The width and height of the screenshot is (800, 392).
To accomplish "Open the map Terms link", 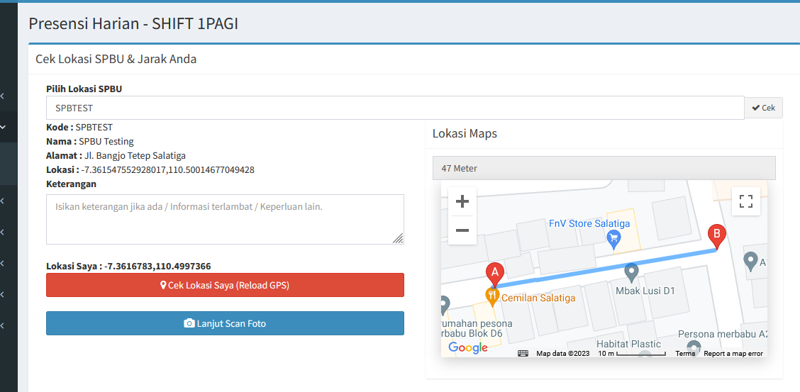I will click(685, 353).
